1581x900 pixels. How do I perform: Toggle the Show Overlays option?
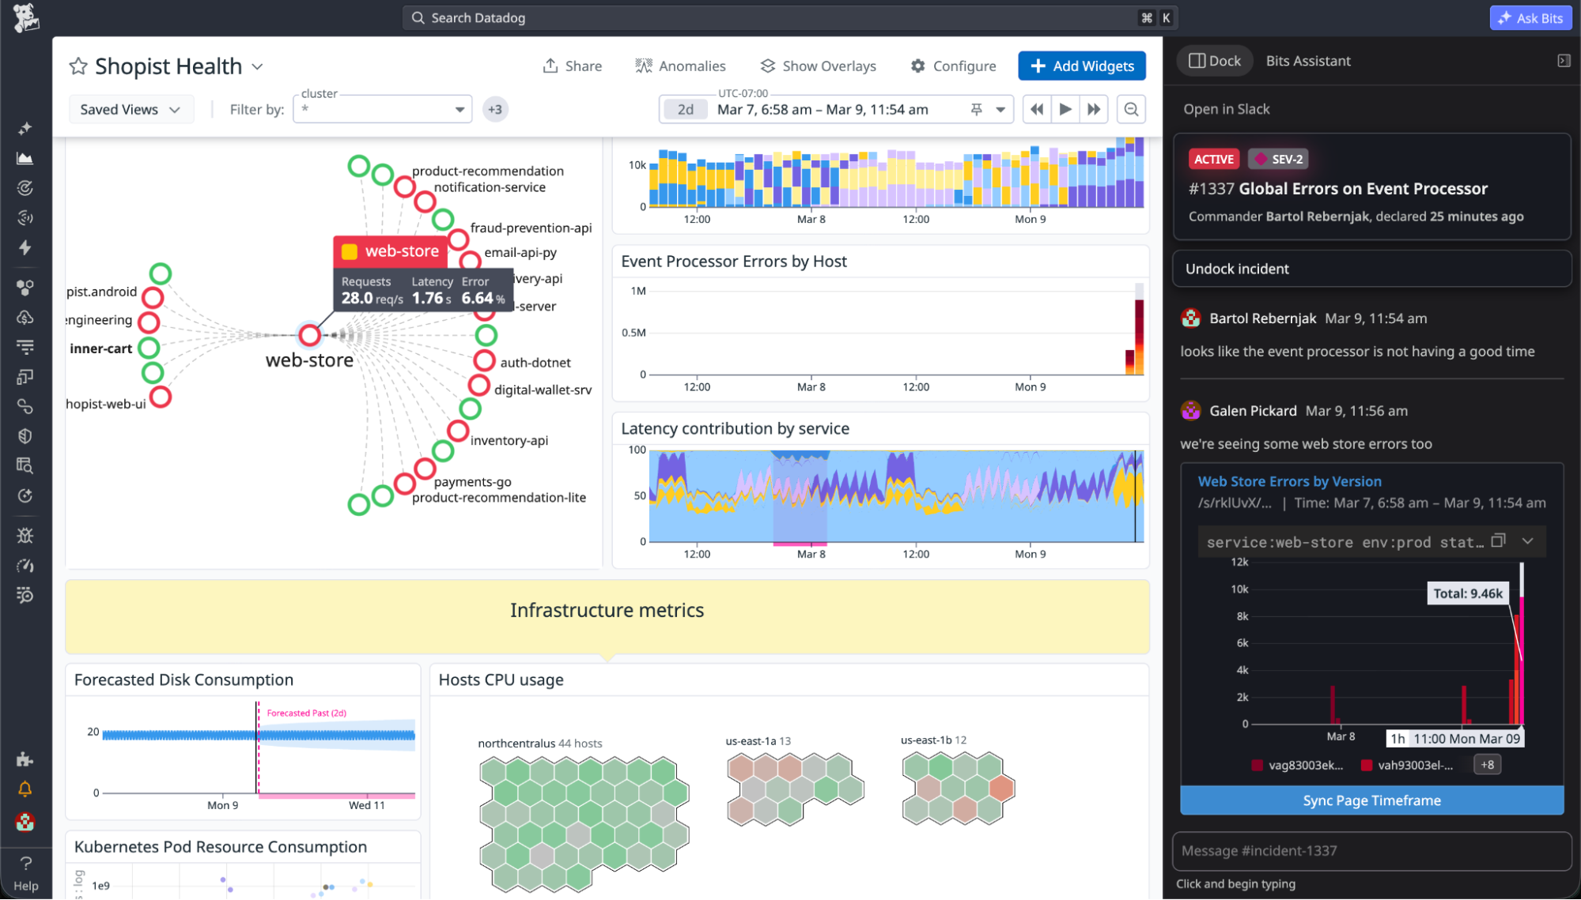[x=818, y=66]
